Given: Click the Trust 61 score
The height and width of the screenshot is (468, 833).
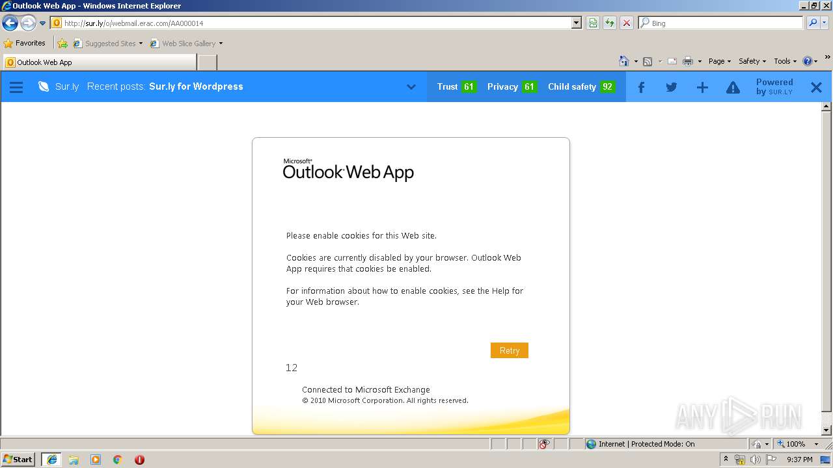Looking at the screenshot, I should (x=456, y=86).
